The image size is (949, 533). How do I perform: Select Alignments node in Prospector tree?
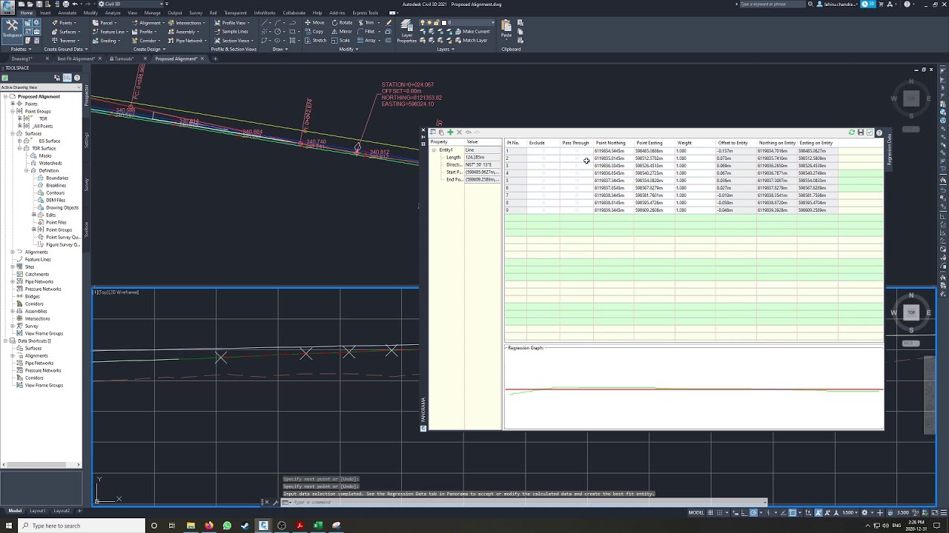pos(36,252)
